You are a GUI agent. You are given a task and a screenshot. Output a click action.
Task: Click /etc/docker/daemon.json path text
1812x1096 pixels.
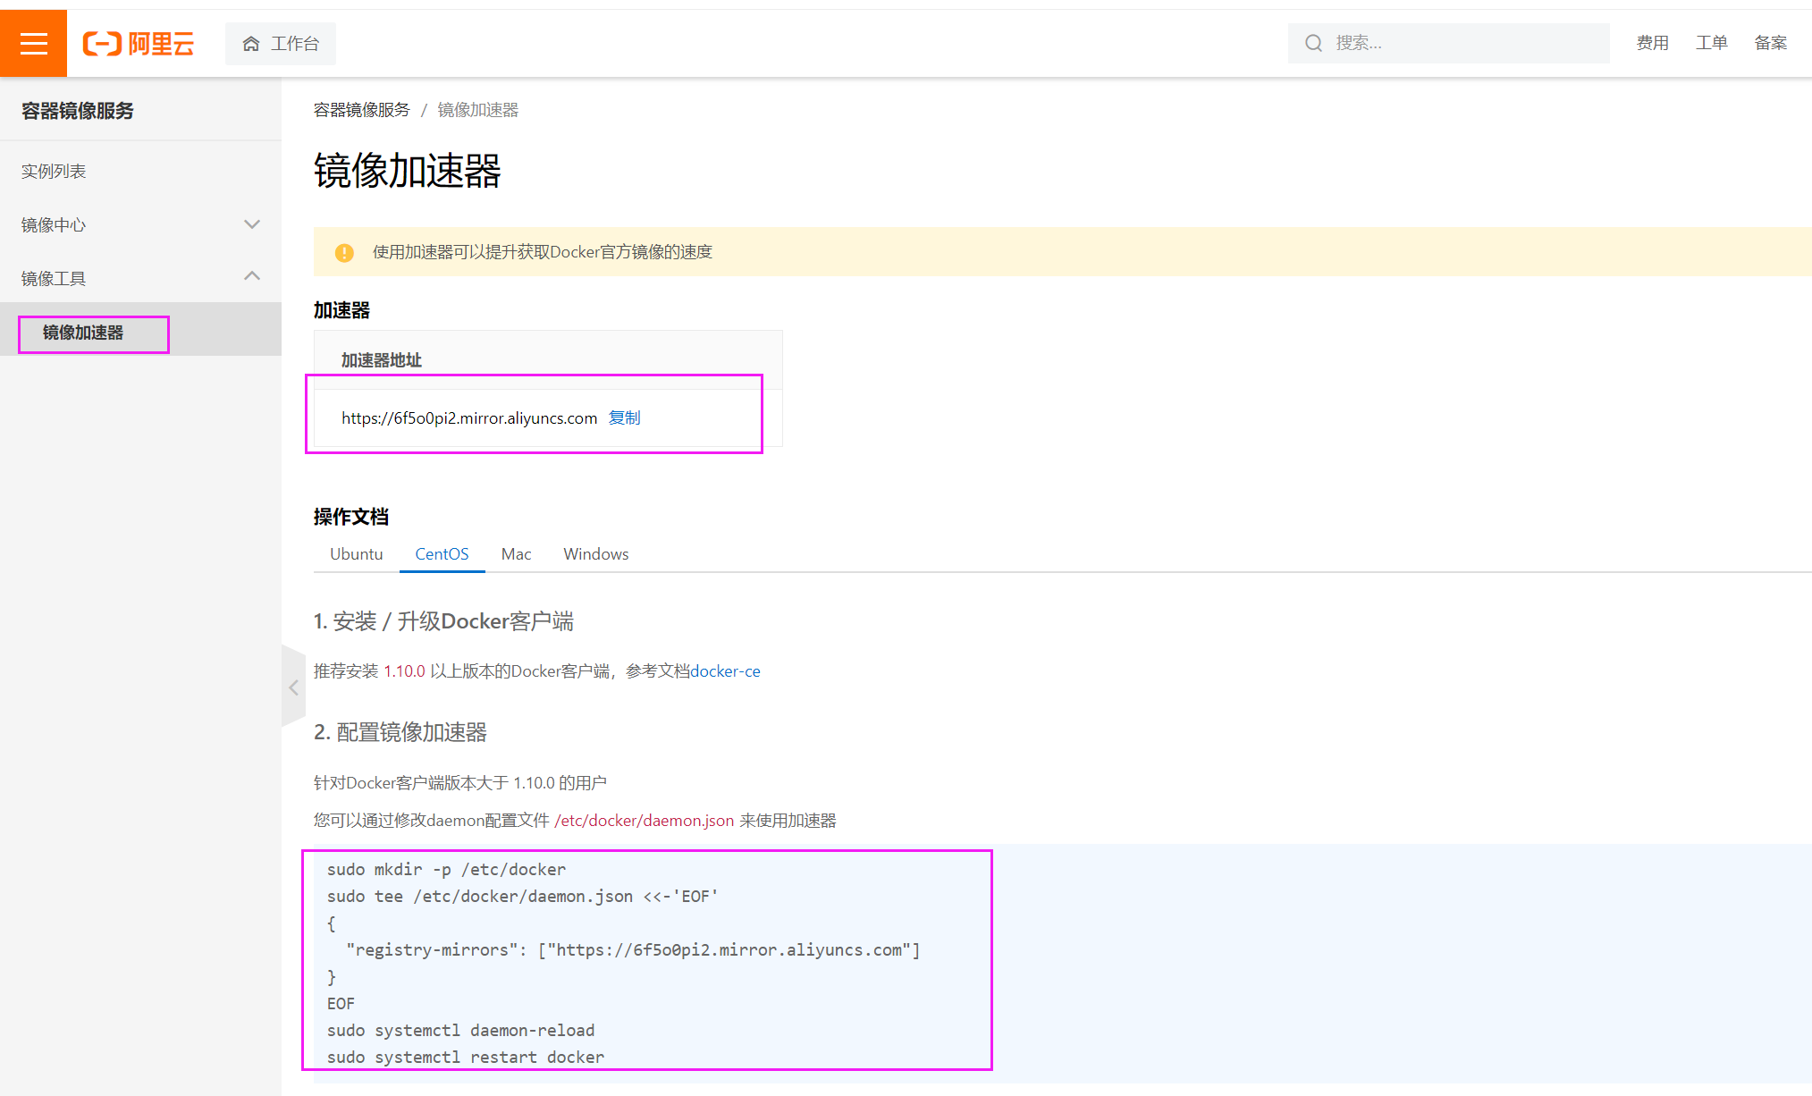coord(644,821)
